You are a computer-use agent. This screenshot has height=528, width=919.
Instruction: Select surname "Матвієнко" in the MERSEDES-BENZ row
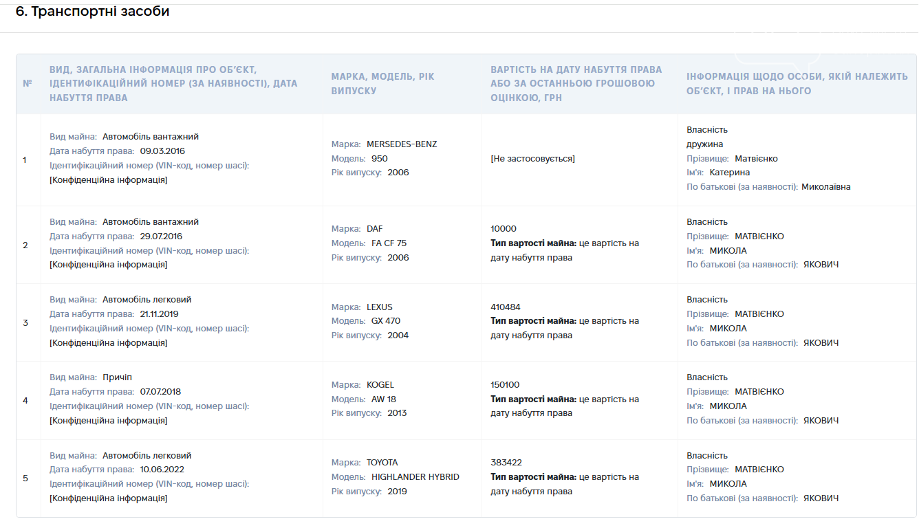point(756,158)
